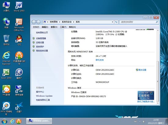Select the QQ penguin desktop icon
Screen dimensions: 168x125
click(19, 40)
